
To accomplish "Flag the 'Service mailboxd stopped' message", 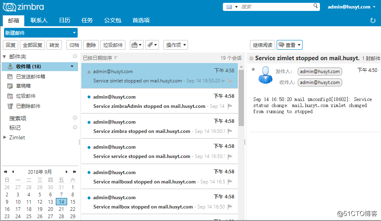I will pos(230,182).
